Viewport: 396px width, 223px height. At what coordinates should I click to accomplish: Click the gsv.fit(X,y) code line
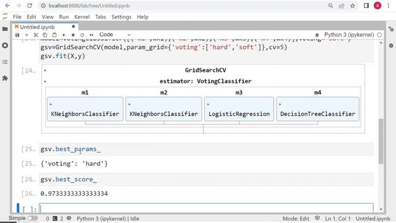coord(63,56)
